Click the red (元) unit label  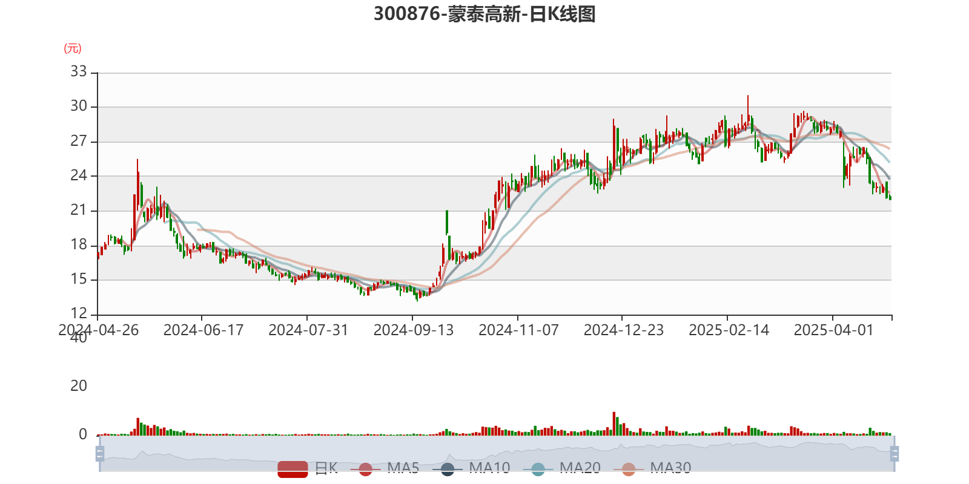point(73,48)
